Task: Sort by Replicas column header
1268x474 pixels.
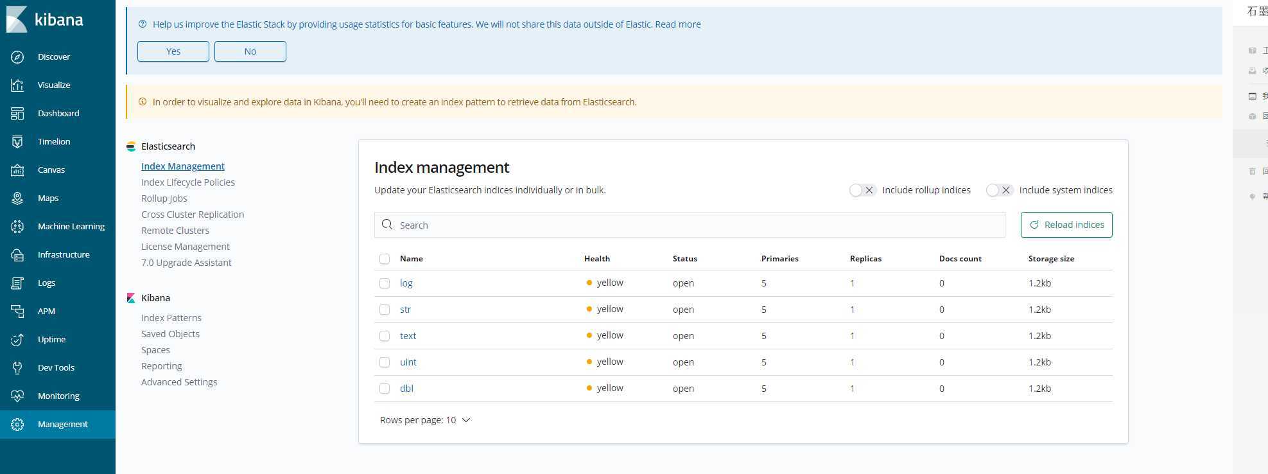Action: 865,259
